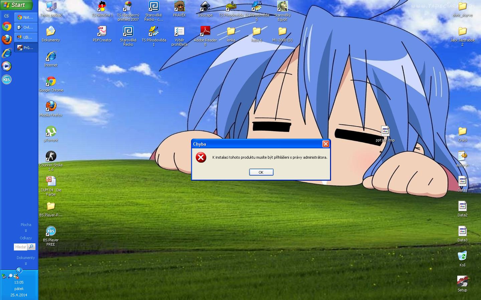Select the Counter-Strike 1.6 desktop shortcut
The width and height of the screenshot is (481, 300).
(51, 161)
